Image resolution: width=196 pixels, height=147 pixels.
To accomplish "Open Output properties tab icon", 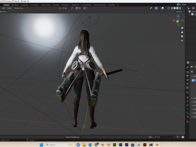I will point(187,76).
